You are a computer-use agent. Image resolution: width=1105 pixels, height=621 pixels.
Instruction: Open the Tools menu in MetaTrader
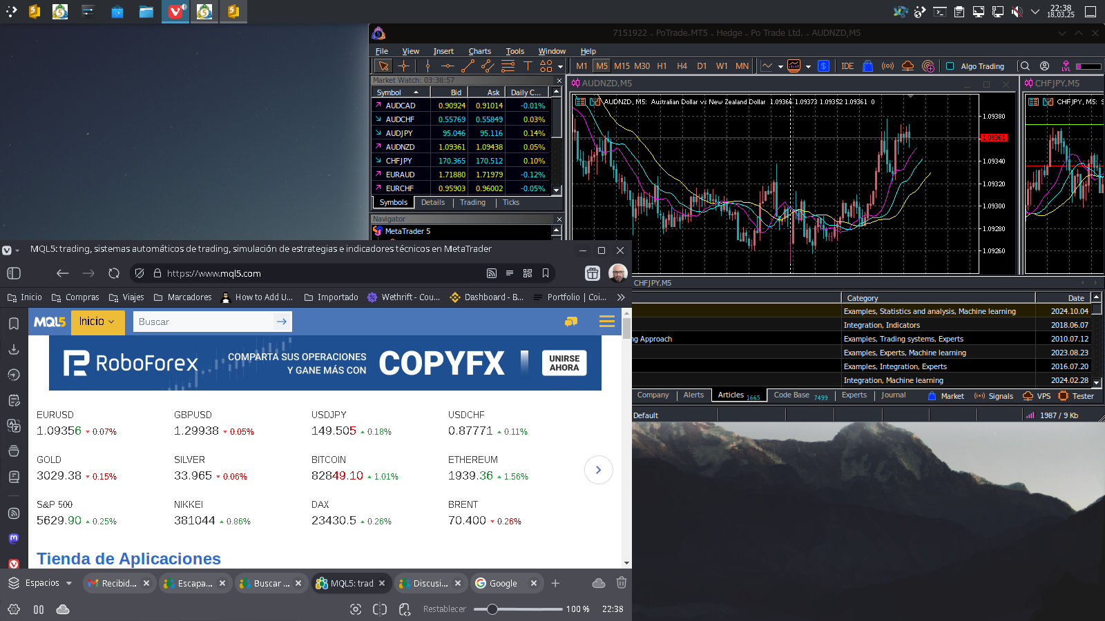[515, 51]
